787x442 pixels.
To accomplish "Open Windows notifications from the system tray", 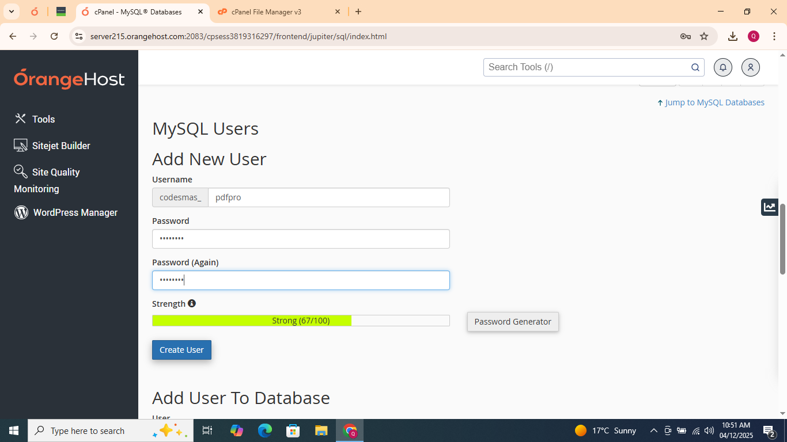I will 768,430.
